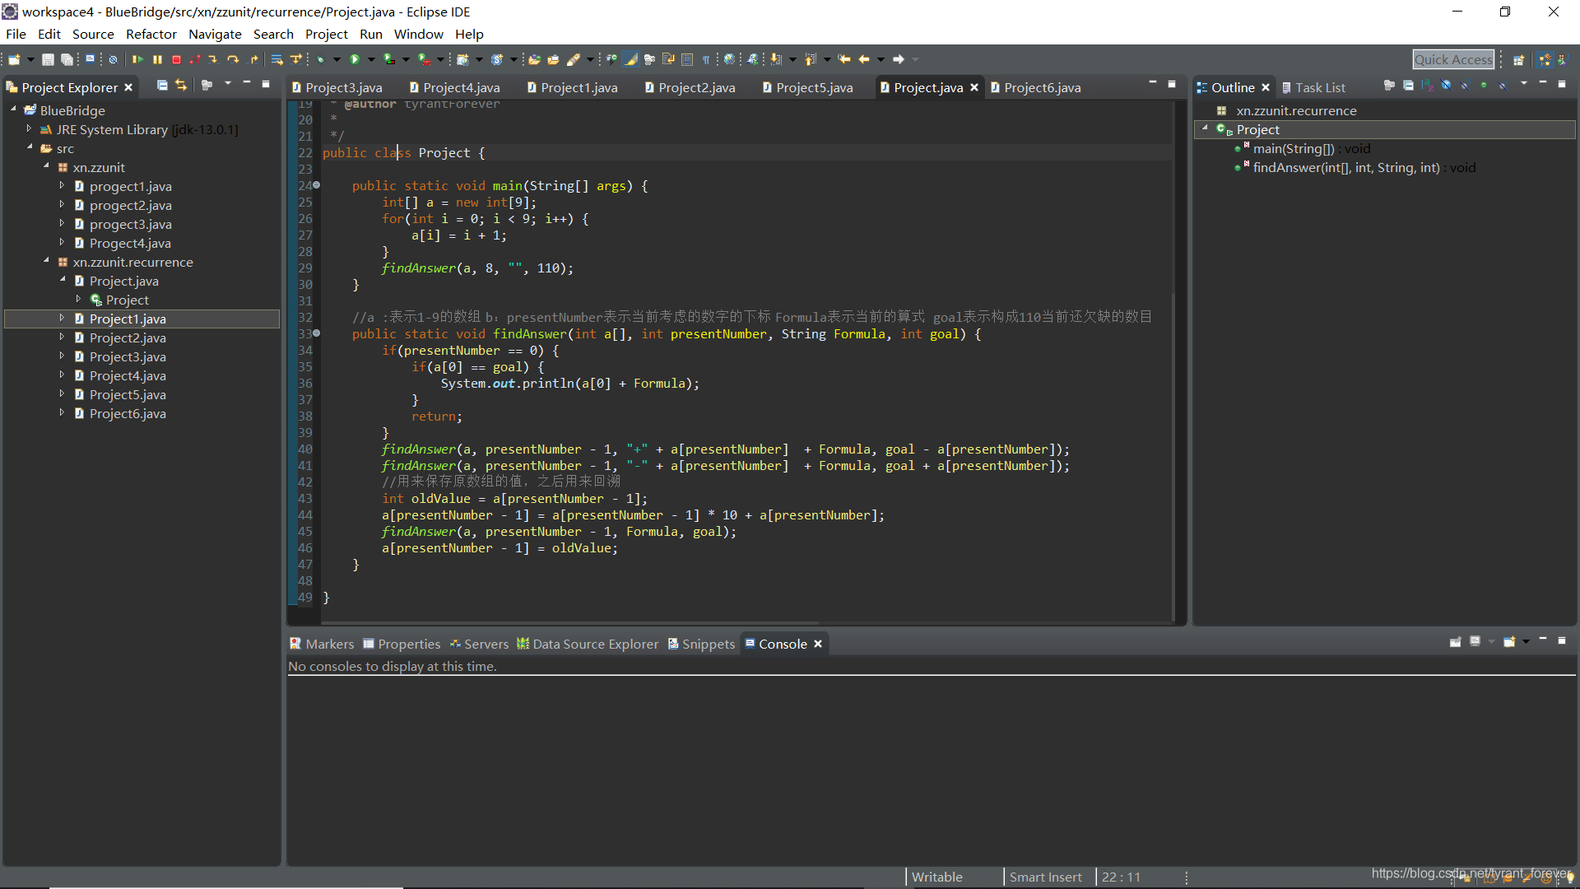Click Open Perspective icon

(x=1518, y=59)
